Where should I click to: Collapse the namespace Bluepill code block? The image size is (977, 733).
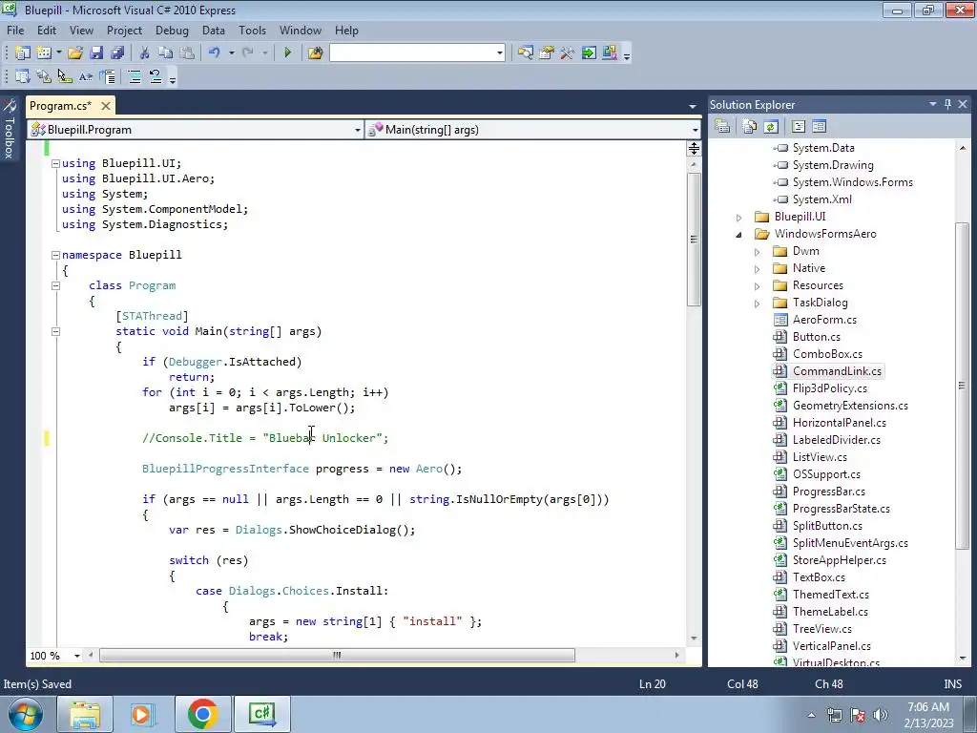click(x=55, y=255)
